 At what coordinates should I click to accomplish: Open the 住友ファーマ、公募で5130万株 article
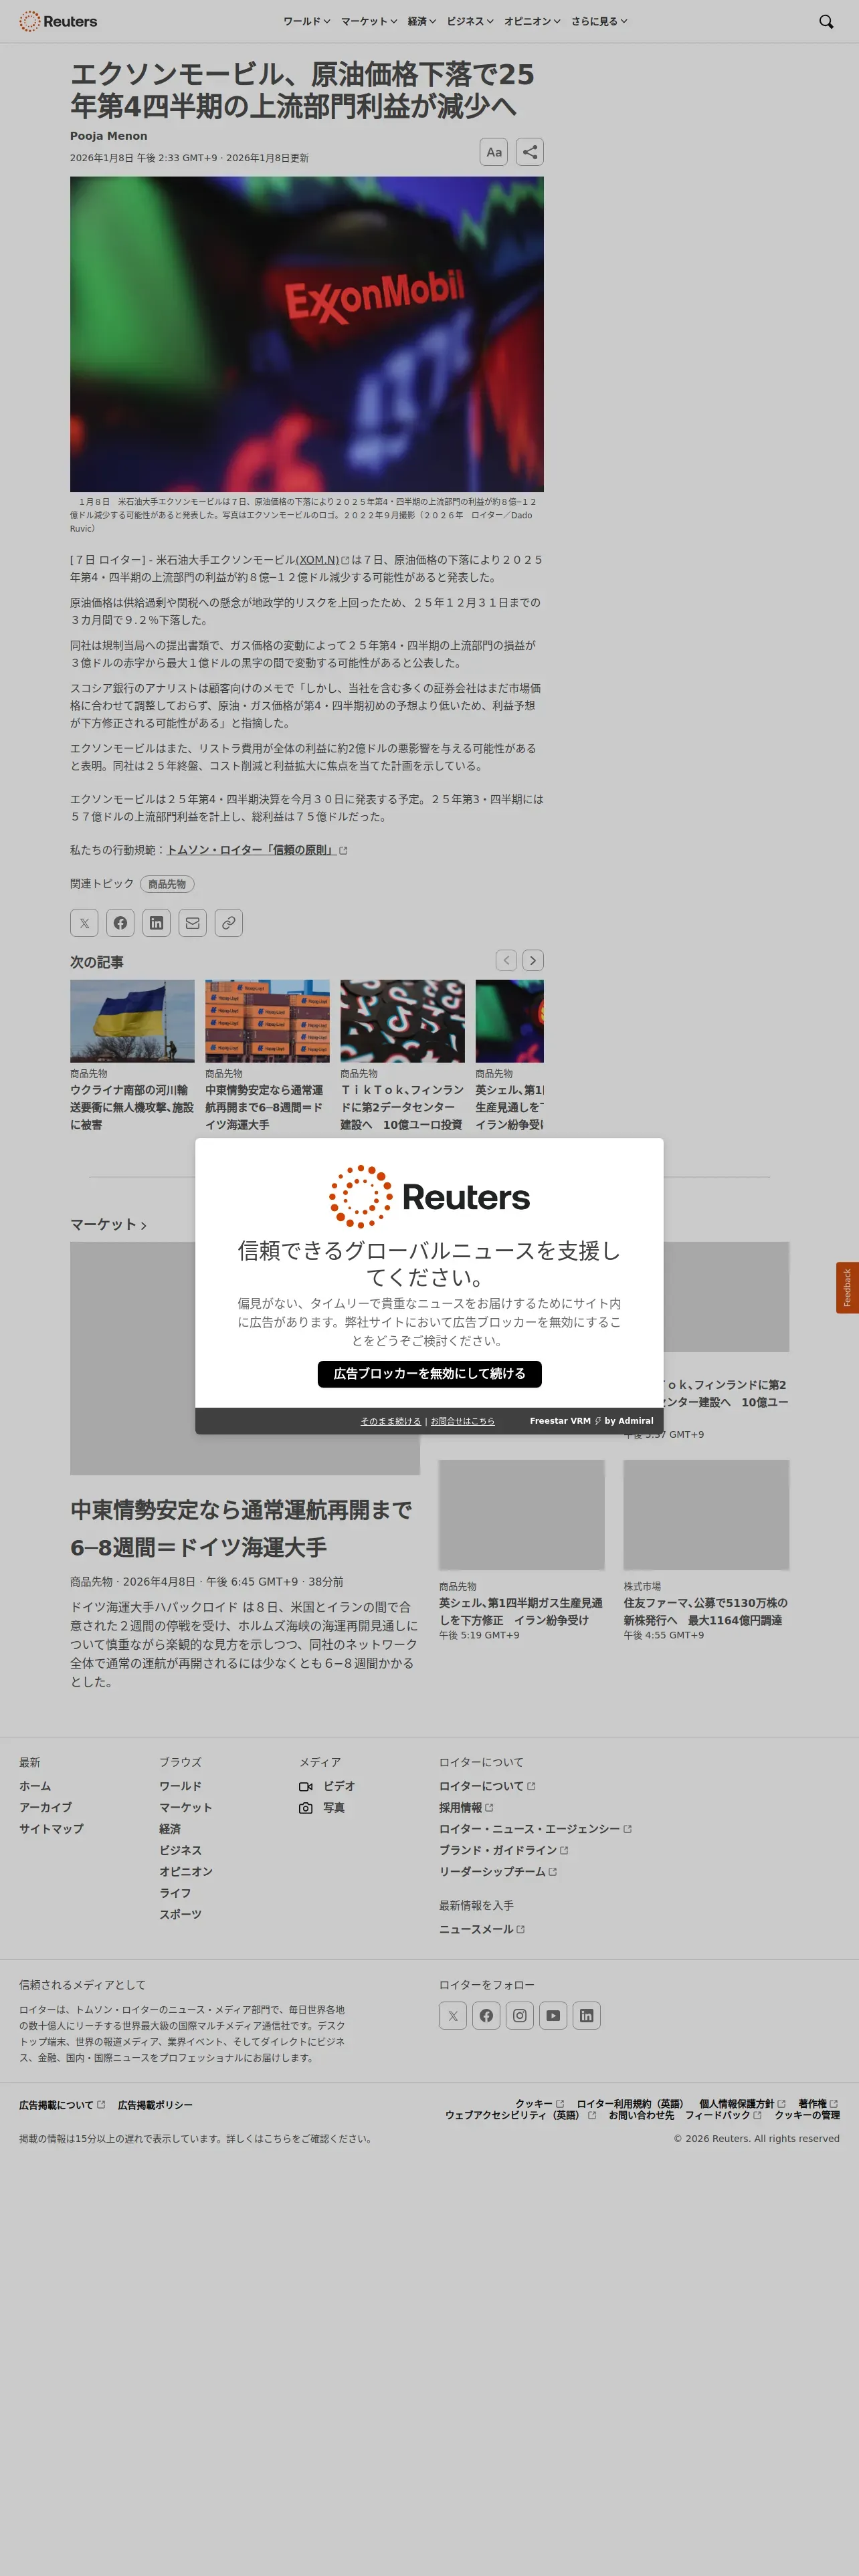[706, 1611]
